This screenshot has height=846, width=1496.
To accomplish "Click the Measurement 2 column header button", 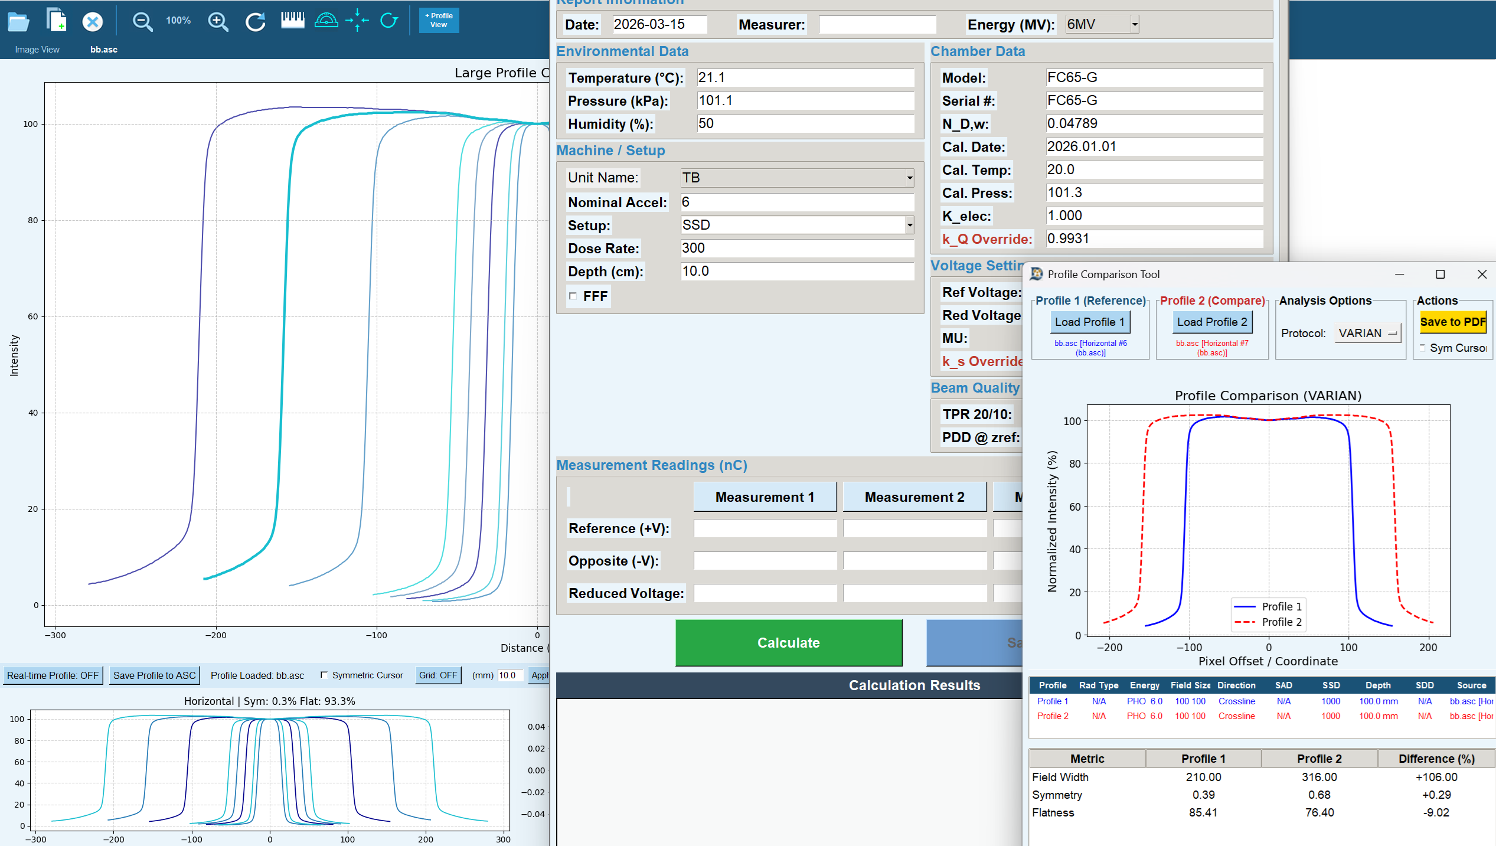I will [x=914, y=497].
